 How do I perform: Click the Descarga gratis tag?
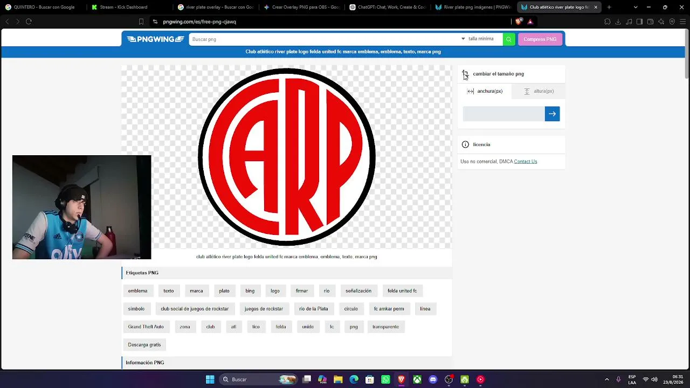(144, 345)
